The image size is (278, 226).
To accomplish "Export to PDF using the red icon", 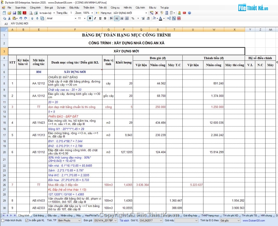I will 25,13.
